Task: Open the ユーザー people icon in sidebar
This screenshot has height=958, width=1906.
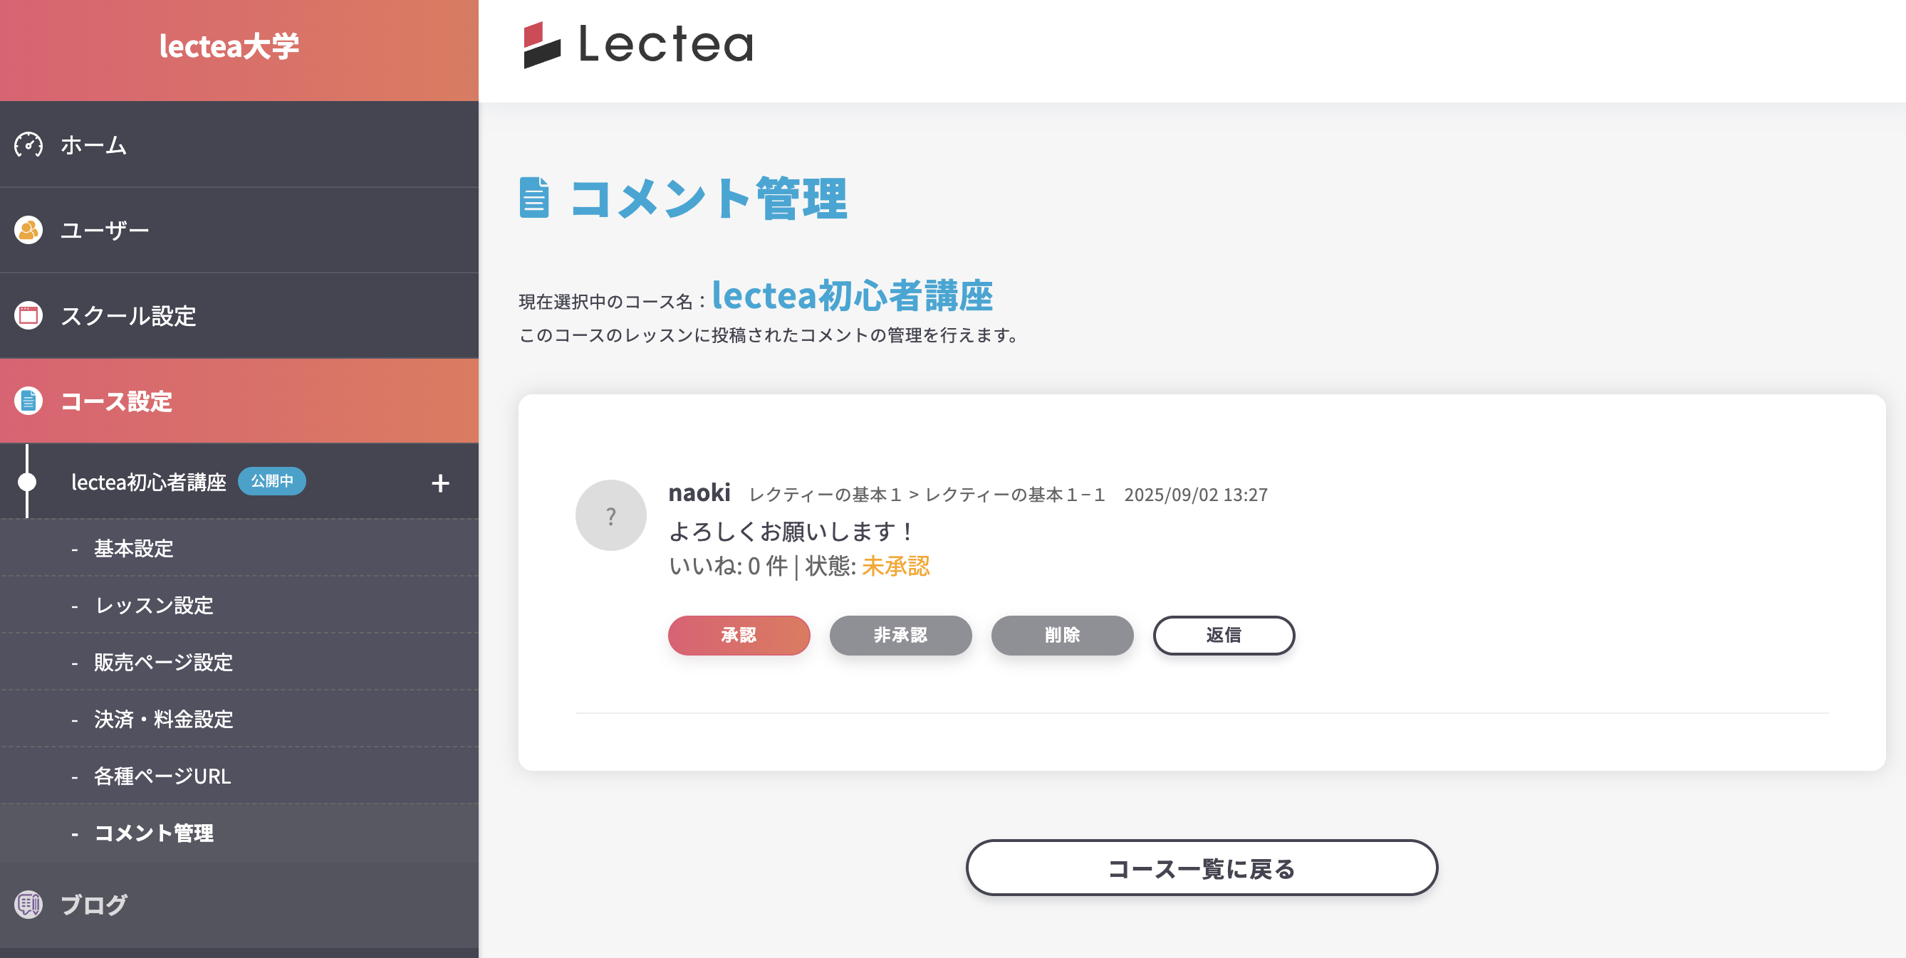Action: point(28,229)
